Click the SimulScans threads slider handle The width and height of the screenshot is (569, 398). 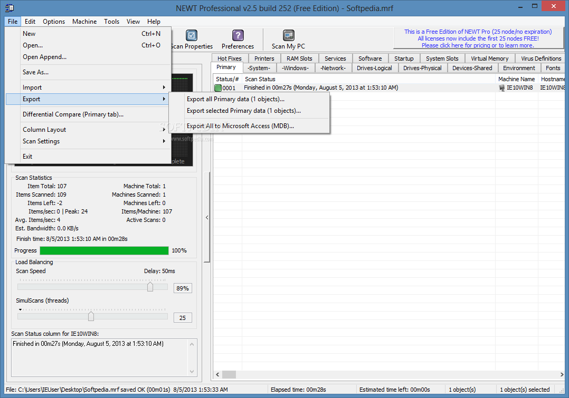[x=91, y=316]
